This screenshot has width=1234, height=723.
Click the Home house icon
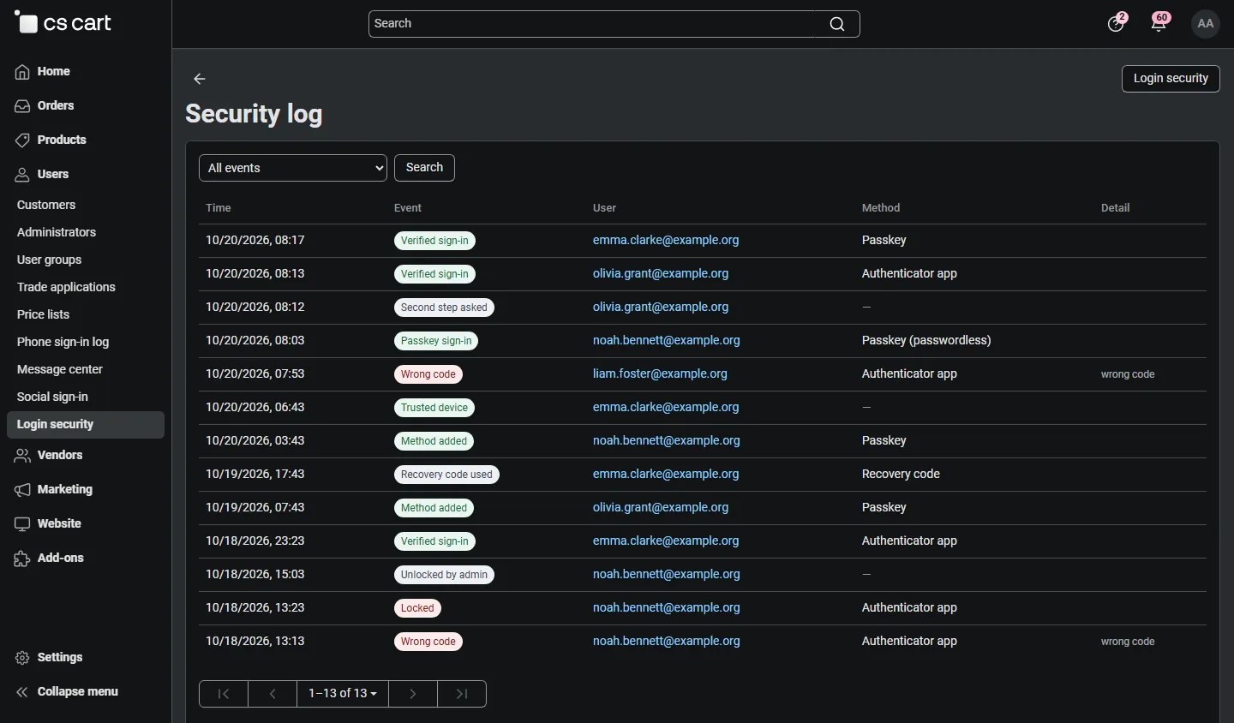(x=22, y=72)
